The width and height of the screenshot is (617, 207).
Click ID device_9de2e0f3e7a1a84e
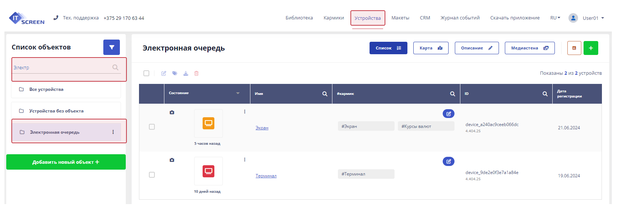tap(492, 173)
